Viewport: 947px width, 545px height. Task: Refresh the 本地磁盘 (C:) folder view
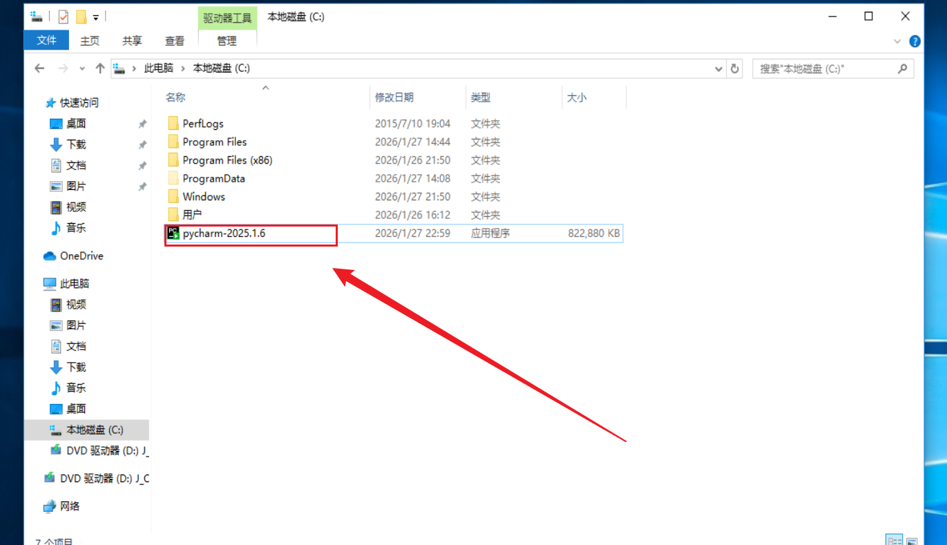[735, 68]
